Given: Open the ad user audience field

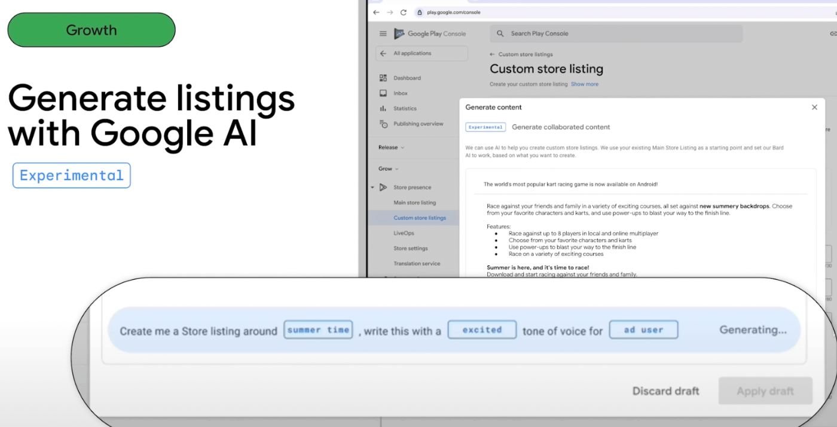Looking at the screenshot, I should coord(644,330).
